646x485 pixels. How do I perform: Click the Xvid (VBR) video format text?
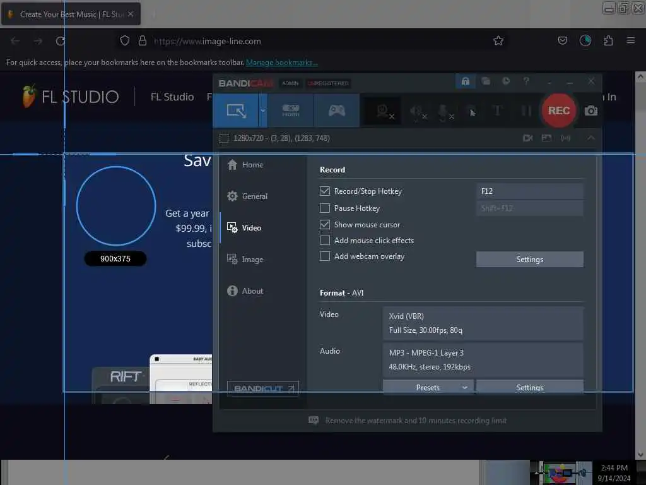tap(406, 316)
